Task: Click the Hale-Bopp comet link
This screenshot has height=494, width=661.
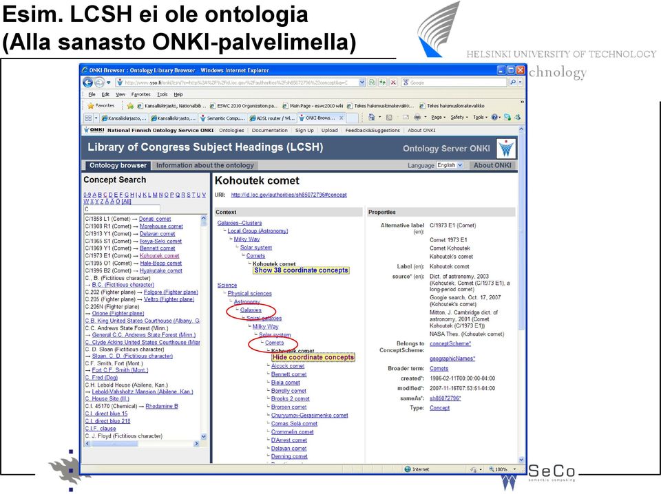Action: [160, 264]
